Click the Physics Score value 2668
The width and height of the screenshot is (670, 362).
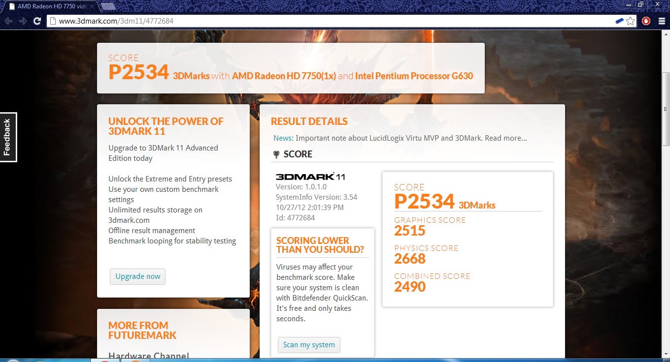tap(410, 259)
